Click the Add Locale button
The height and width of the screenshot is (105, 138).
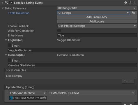pyautogui.click(x=97, y=21)
